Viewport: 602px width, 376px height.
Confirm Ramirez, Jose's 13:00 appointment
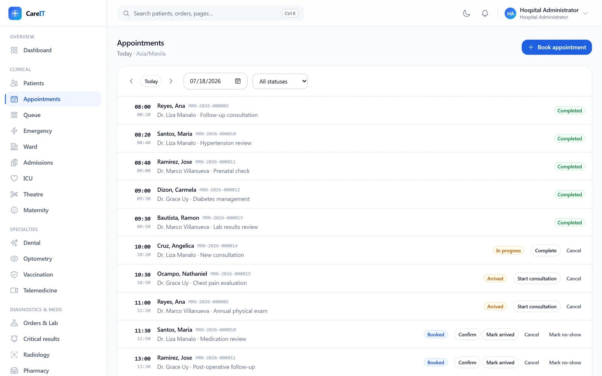click(x=467, y=362)
